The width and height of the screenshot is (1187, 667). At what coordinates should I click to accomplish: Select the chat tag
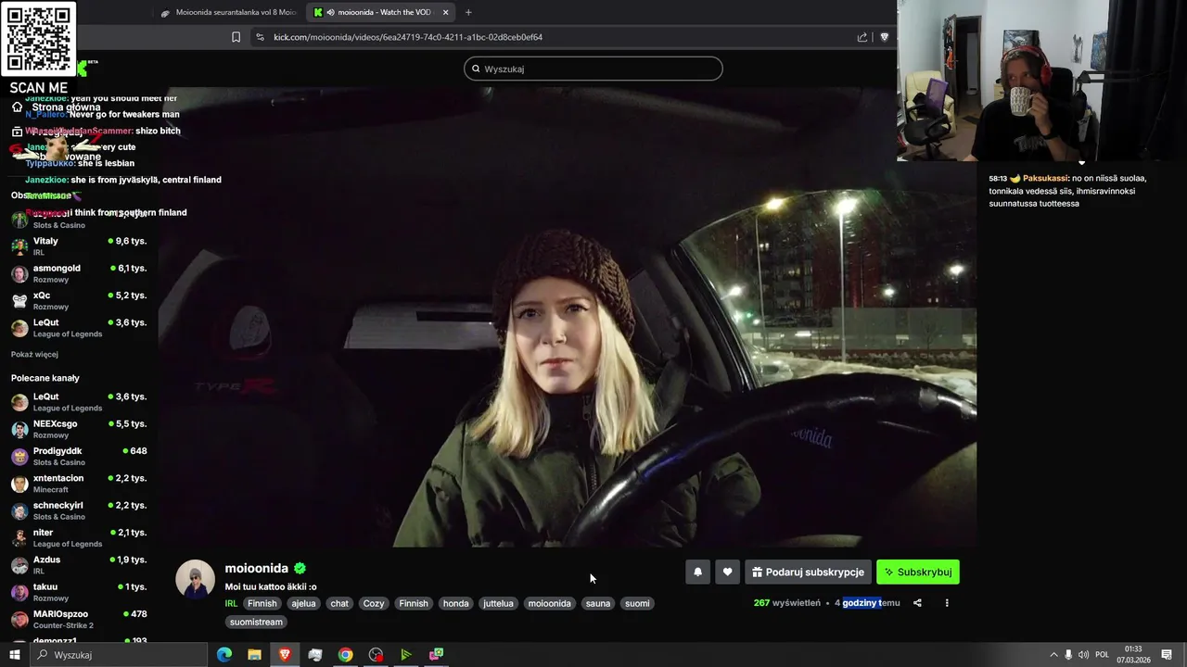(x=339, y=603)
